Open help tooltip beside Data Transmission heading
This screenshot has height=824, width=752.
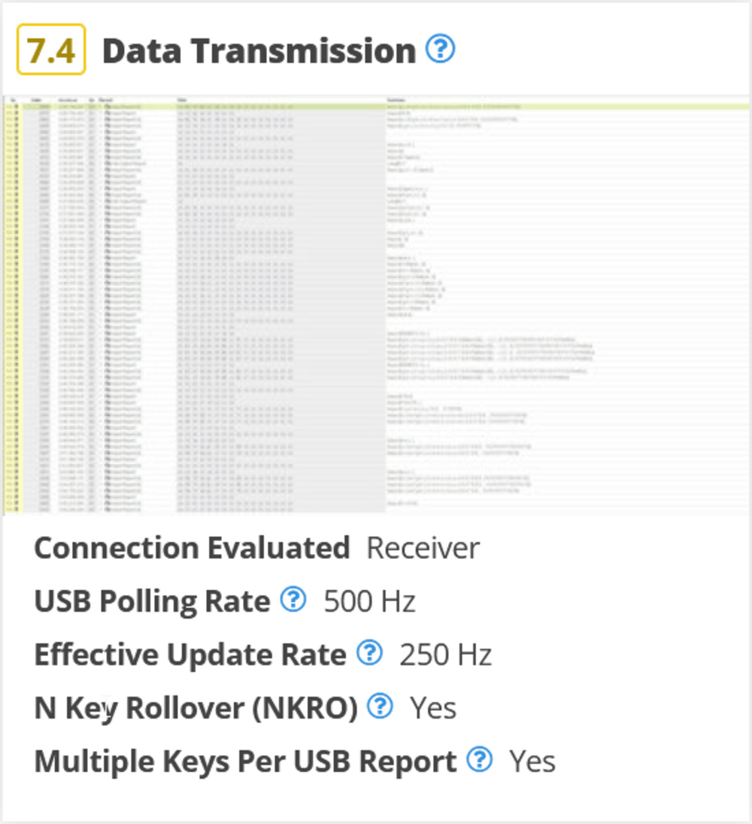tap(441, 50)
